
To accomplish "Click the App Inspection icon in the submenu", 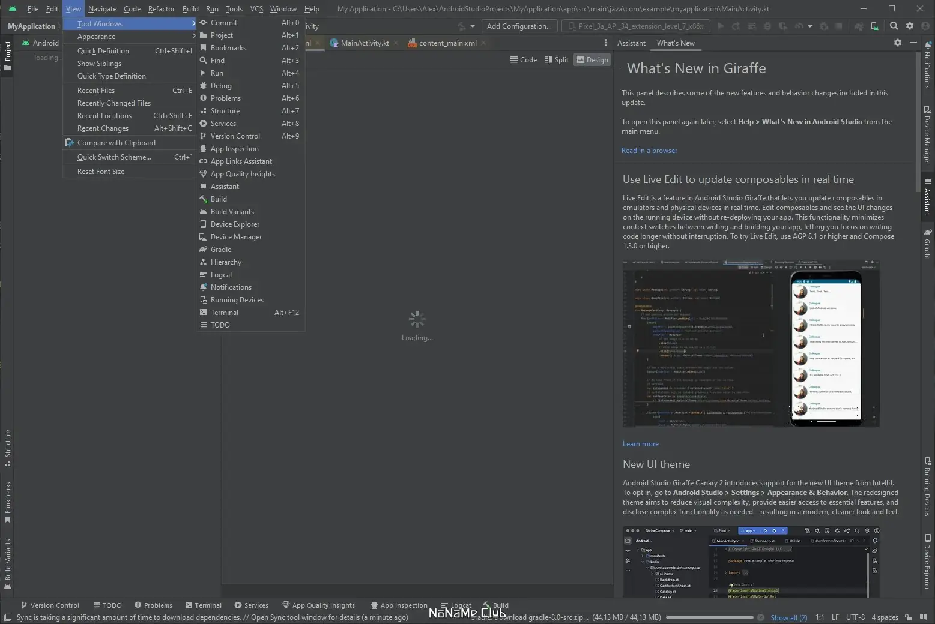I will [204, 149].
